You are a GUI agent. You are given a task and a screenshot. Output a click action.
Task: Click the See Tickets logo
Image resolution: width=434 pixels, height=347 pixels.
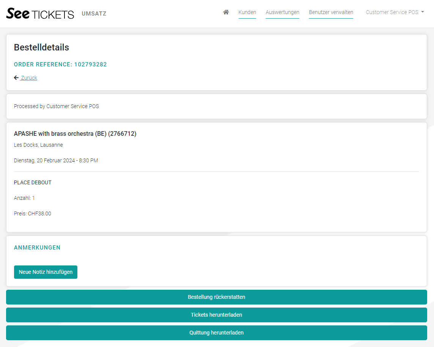coord(40,14)
